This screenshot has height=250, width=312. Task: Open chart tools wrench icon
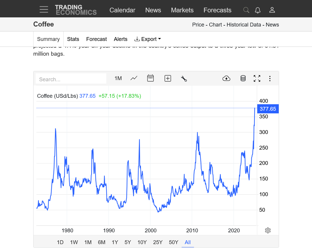pos(184,78)
